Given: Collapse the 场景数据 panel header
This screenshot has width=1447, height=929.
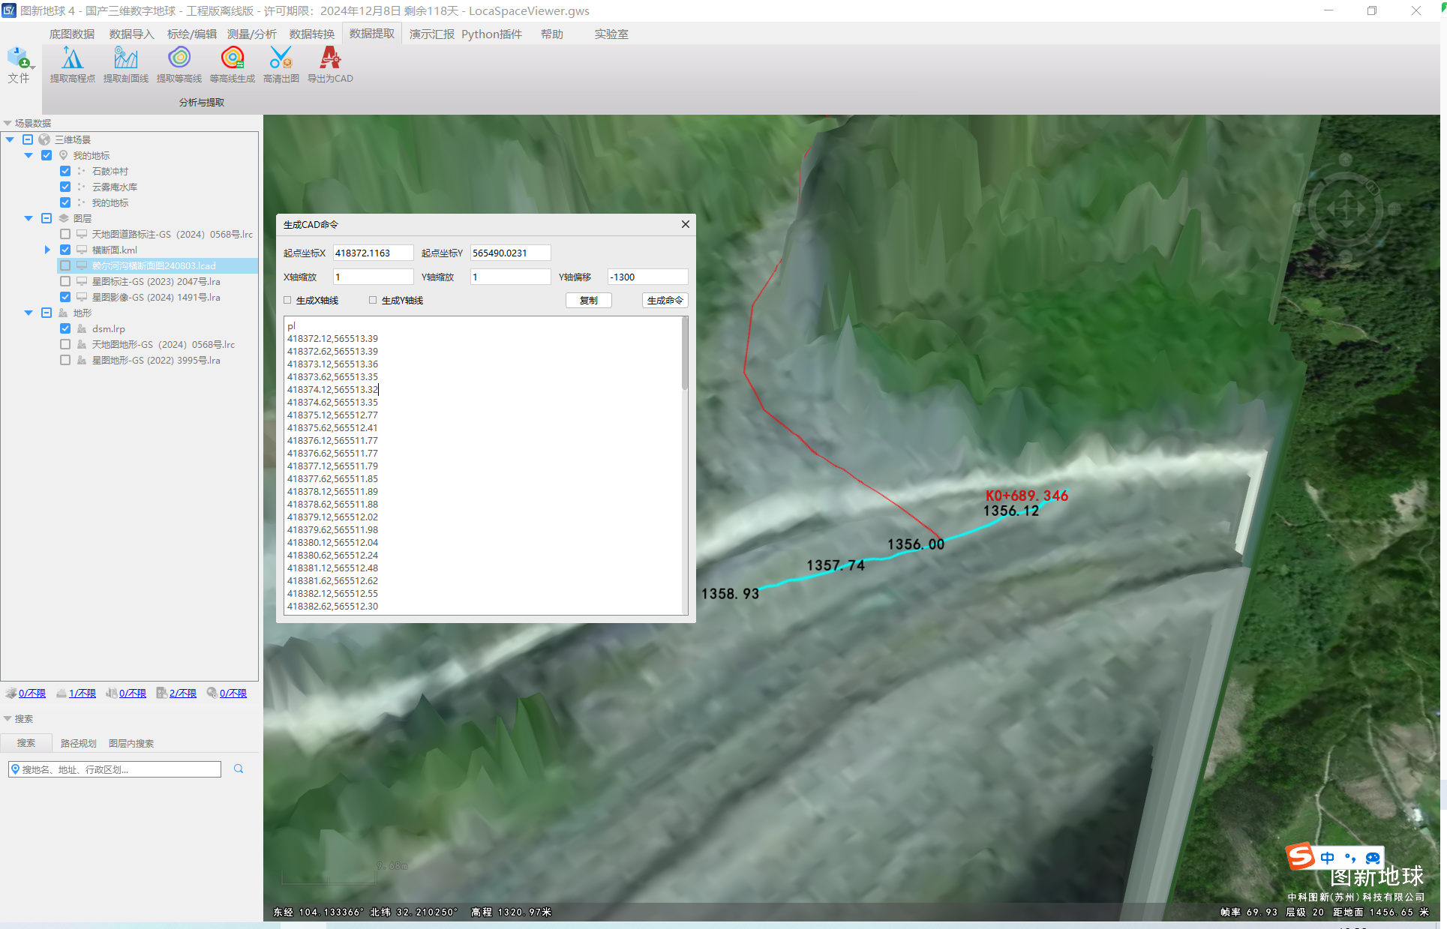Looking at the screenshot, I should [x=8, y=123].
